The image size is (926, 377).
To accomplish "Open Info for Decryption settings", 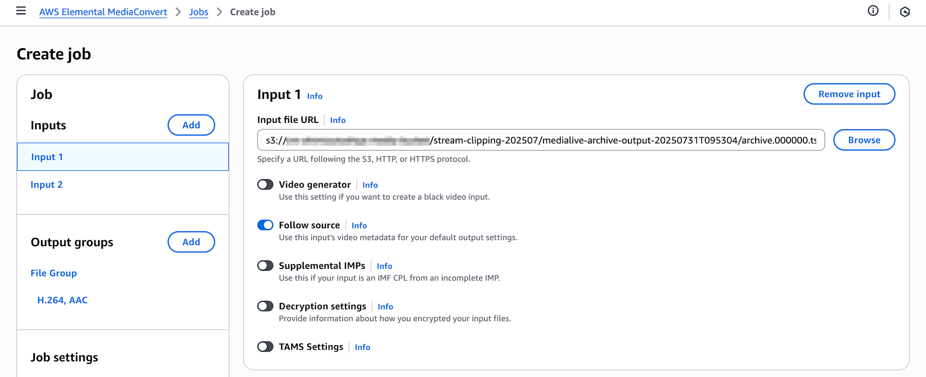I will pos(385,307).
